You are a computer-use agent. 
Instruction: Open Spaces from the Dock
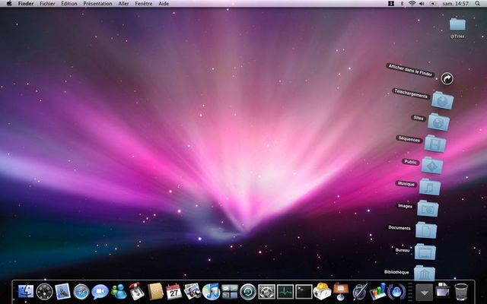230,292
